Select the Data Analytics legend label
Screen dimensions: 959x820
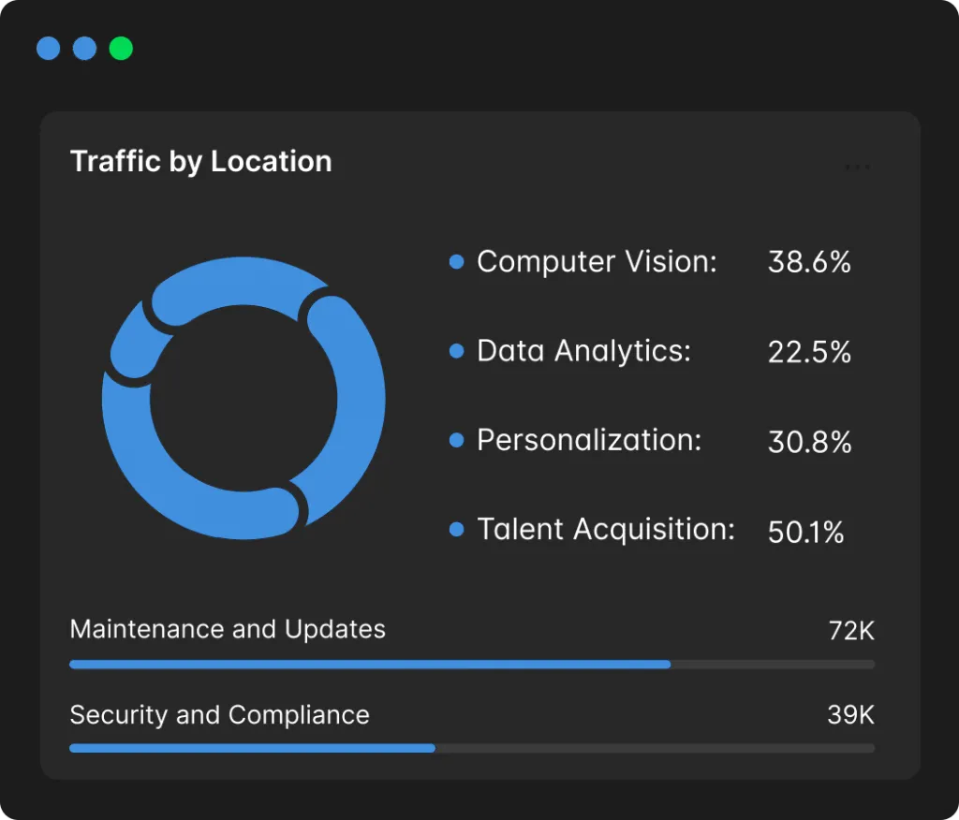pos(583,351)
